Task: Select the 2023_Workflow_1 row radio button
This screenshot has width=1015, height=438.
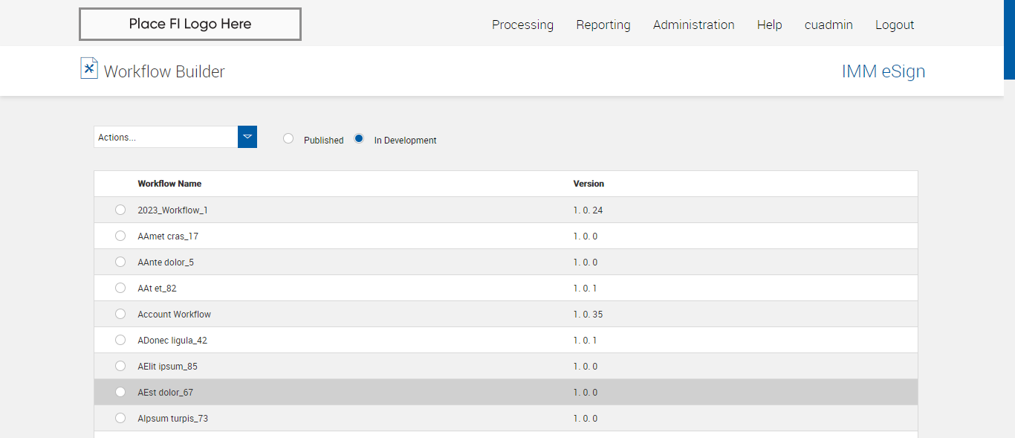Action: [x=120, y=210]
